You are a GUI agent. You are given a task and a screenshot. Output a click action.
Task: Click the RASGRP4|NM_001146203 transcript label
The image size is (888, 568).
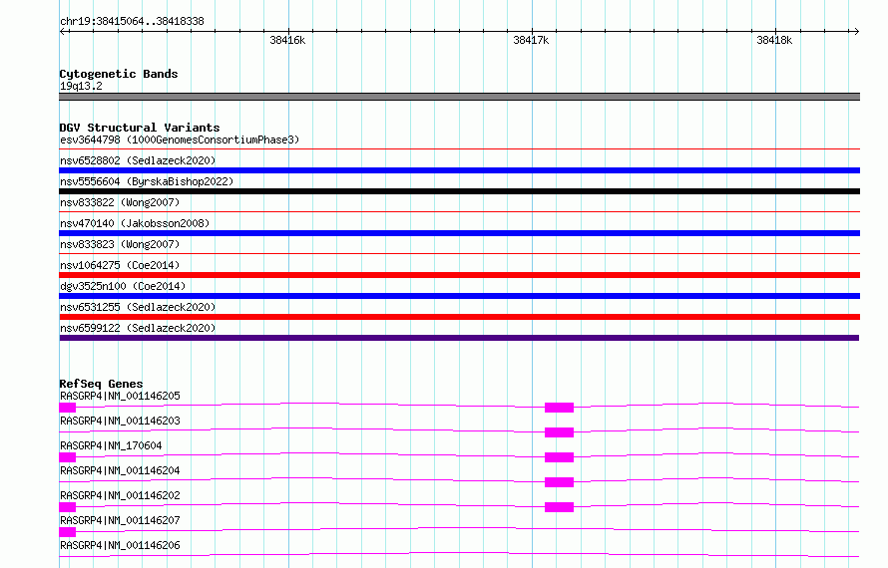tap(120, 421)
